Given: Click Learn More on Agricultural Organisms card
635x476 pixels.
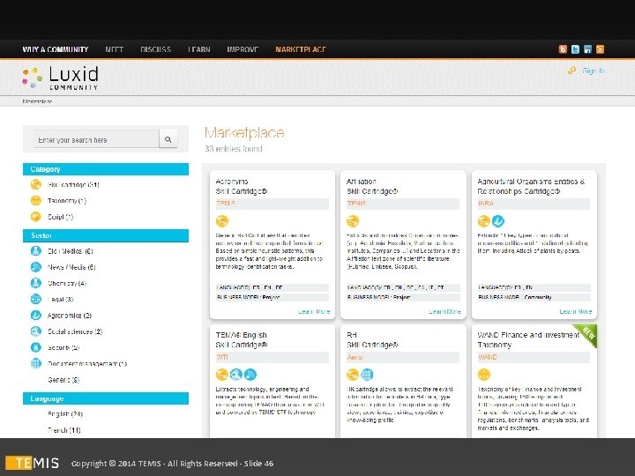Looking at the screenshot, I should (575, 312).
